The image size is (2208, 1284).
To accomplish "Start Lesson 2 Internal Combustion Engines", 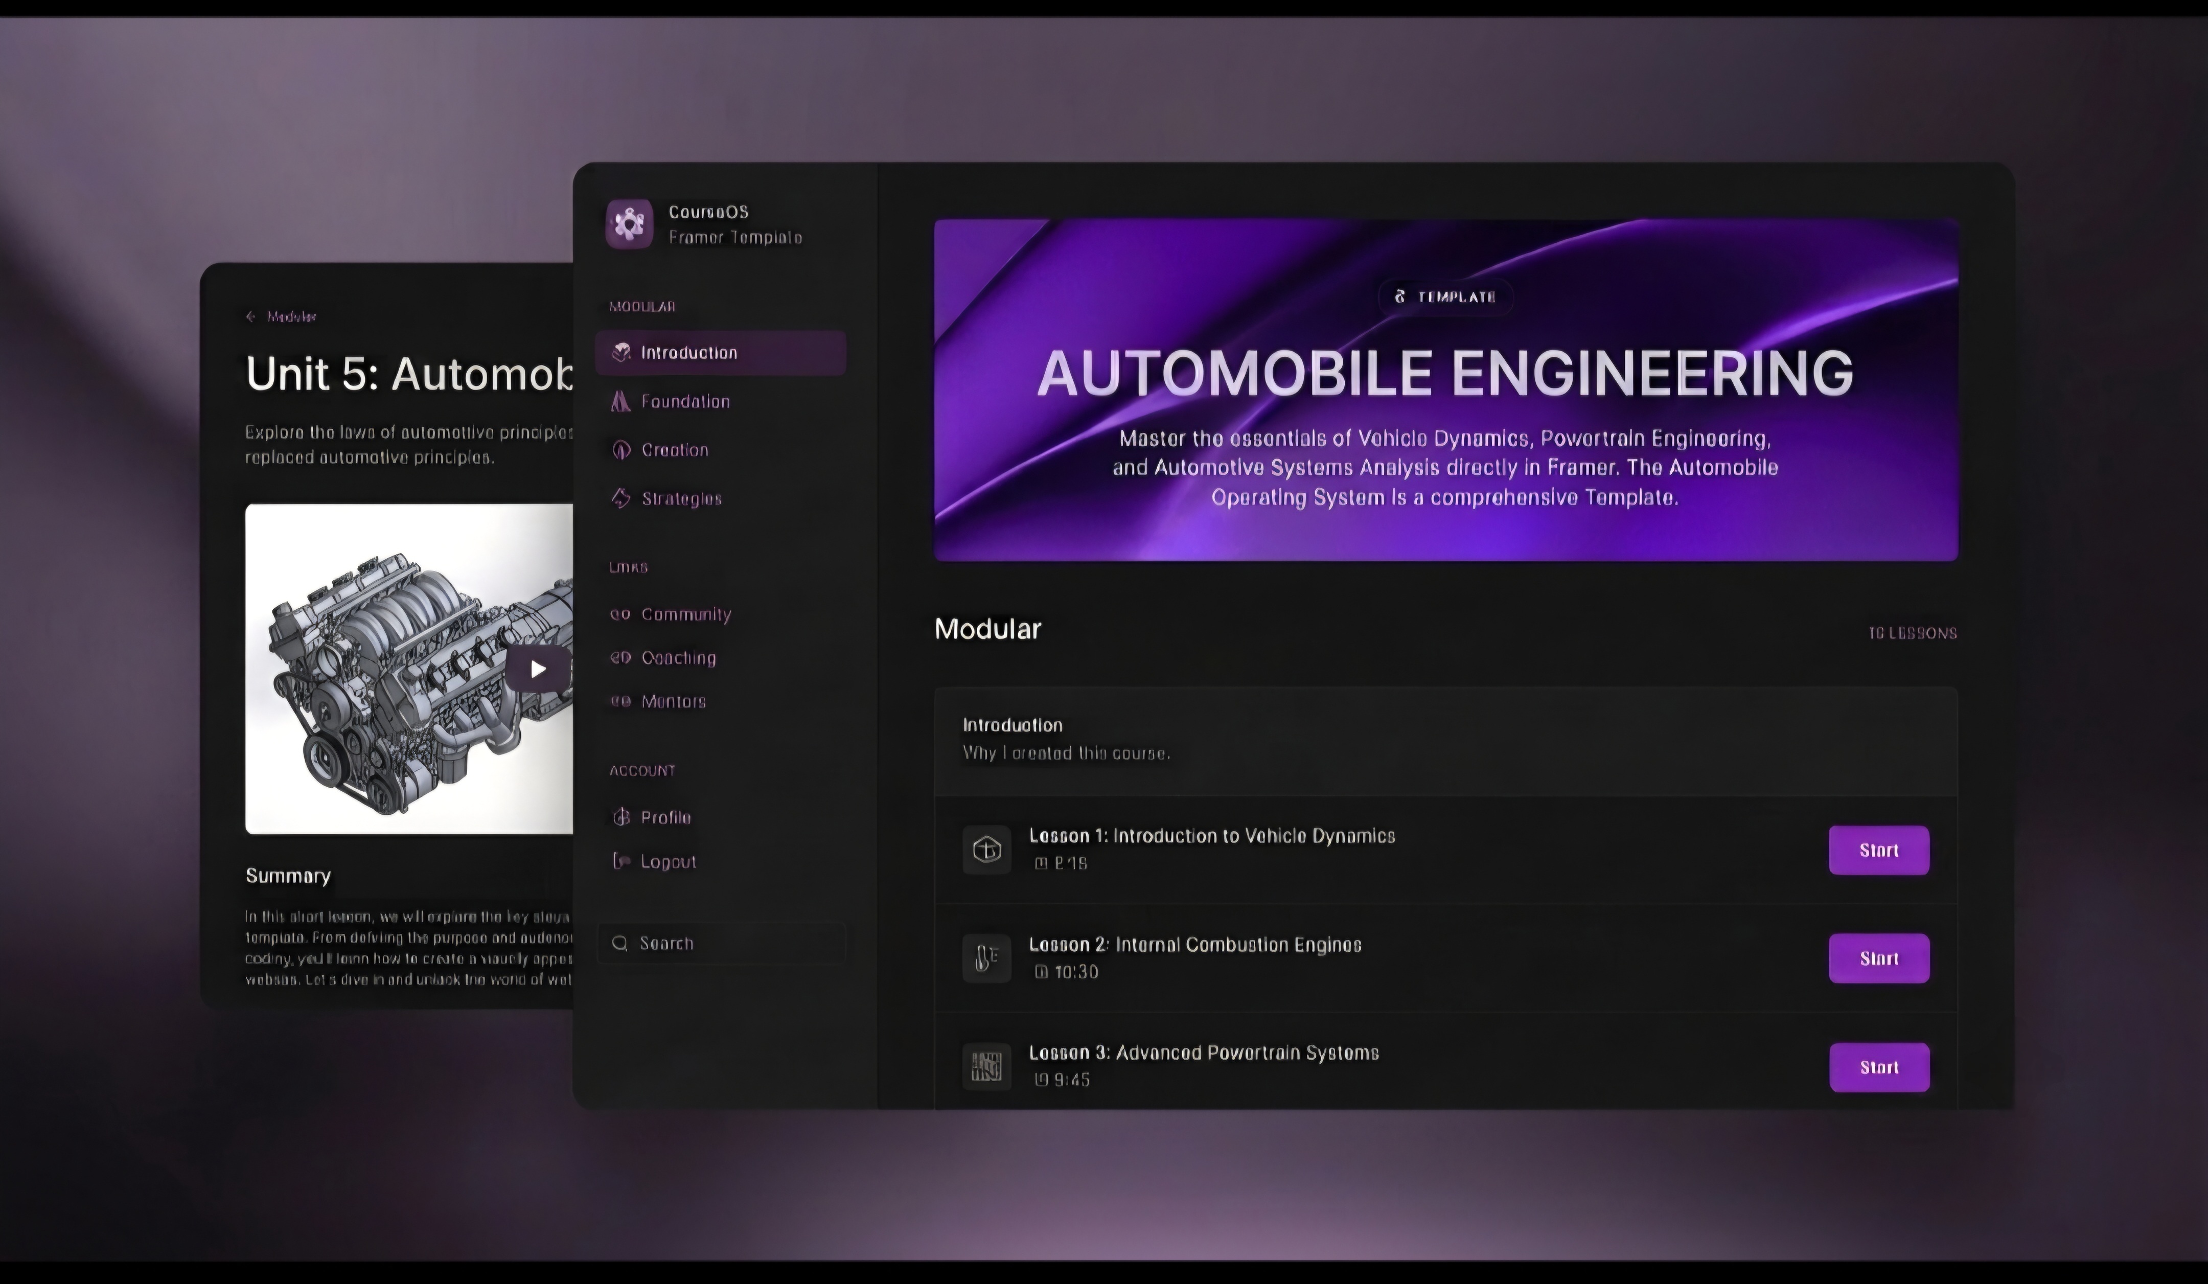I will pyautogui.click(x=1878, y=958).
